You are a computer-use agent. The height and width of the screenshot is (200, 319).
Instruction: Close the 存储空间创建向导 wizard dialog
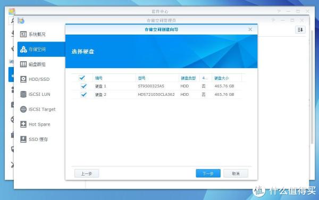[250, 29]
